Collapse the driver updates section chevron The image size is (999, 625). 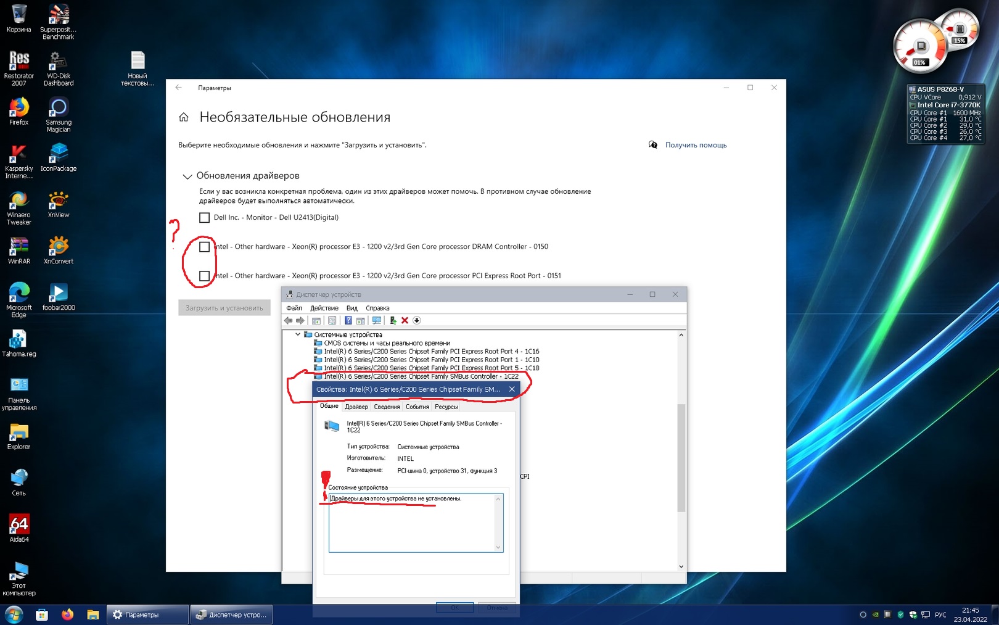tap(187, 176)
